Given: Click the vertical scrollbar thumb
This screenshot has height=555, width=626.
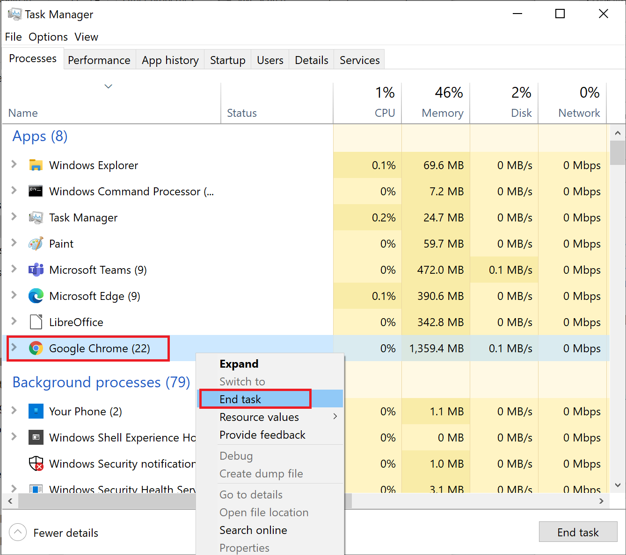Looking at the screenshot, I should [x=618, y=152].
